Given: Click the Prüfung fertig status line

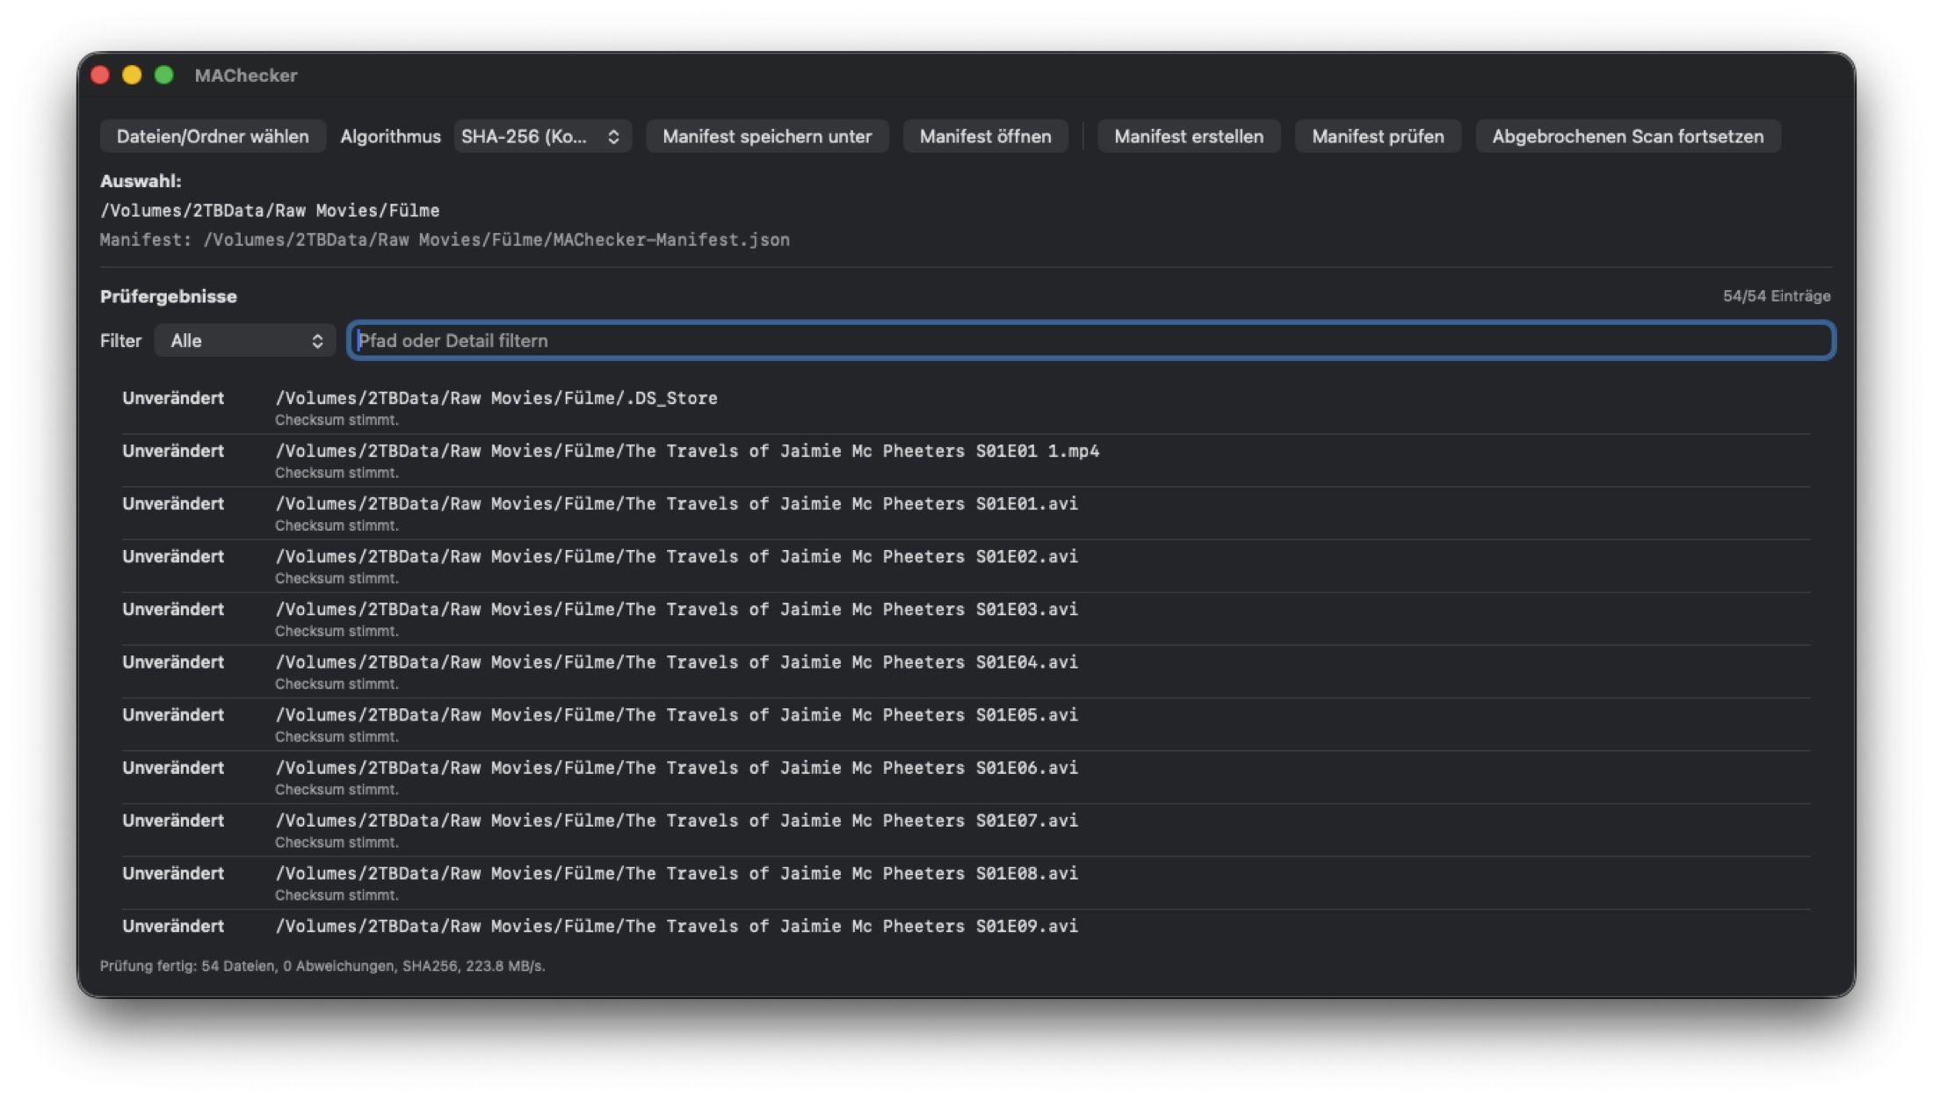Looking at the screenshot, I should [322, 966].
